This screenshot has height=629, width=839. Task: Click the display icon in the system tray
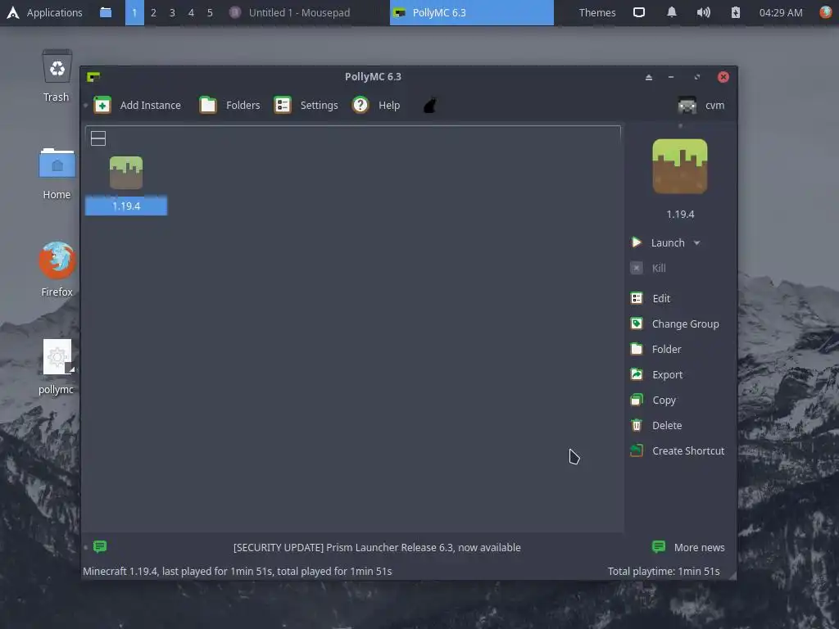pos(639,12)
